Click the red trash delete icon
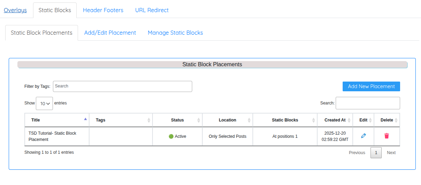Image resolution: width=421 pixels, height=185 pixels. [x=387, y=136]
